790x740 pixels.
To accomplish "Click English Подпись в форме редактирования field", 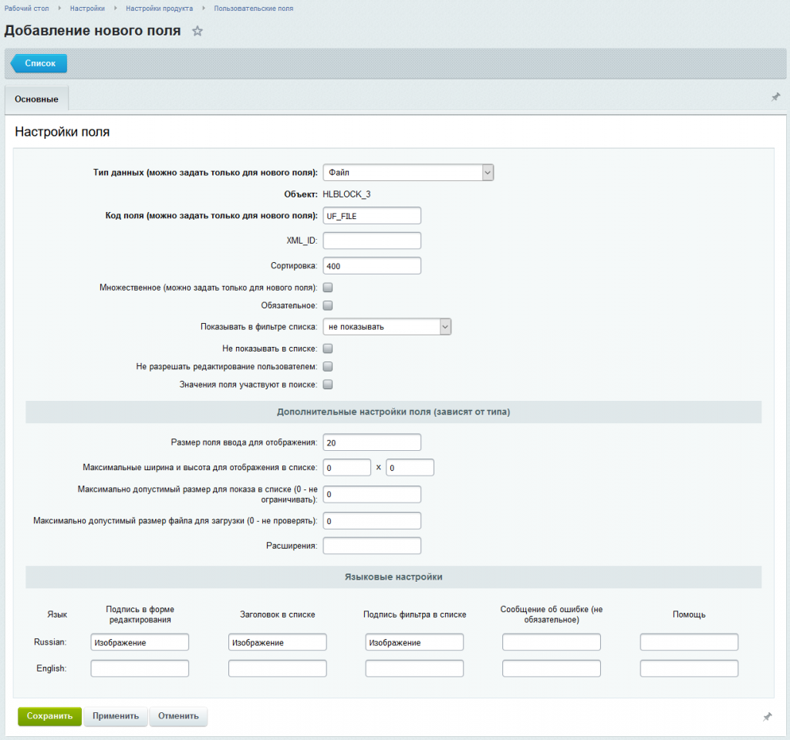I will click(140, 668).
